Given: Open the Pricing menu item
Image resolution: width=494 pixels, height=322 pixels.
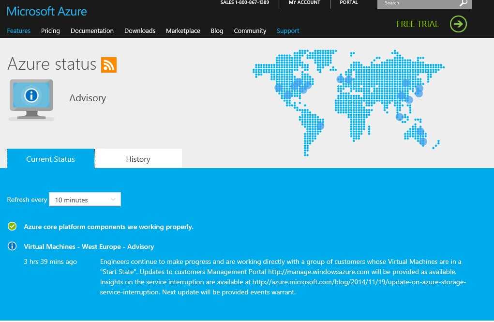Looking at the screenshot, I should click(x=50, y=31).
